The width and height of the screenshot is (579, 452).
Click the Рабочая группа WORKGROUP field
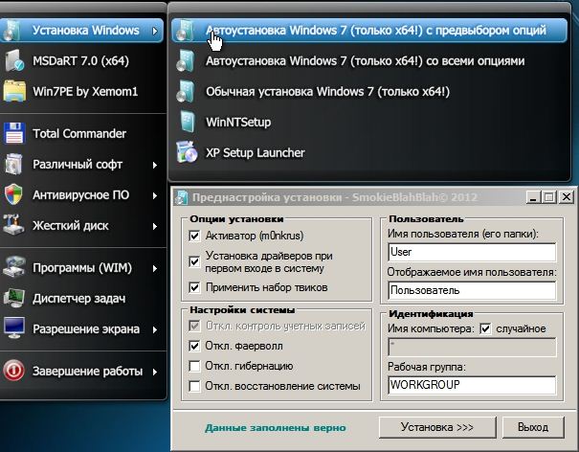tap(471, 385)
